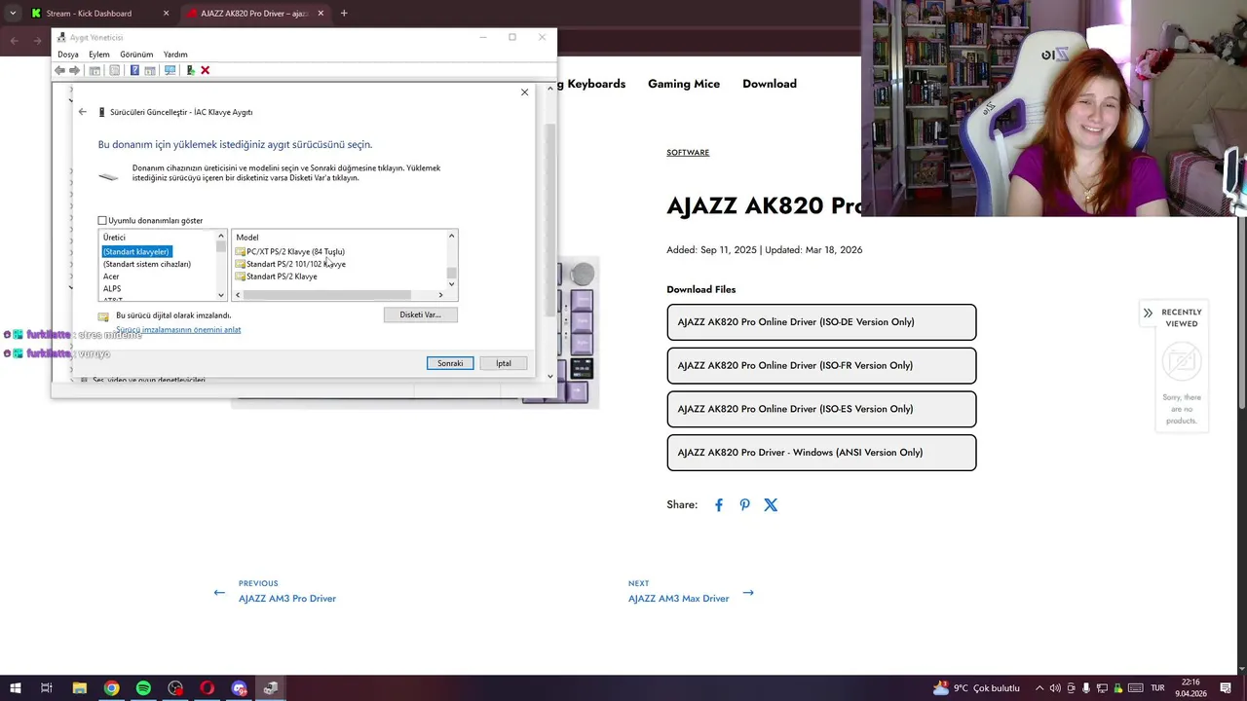Tick 'Uyumlu donanımları göster' checkbox
Screen dimensions: 1247x701
pos(102,221)
